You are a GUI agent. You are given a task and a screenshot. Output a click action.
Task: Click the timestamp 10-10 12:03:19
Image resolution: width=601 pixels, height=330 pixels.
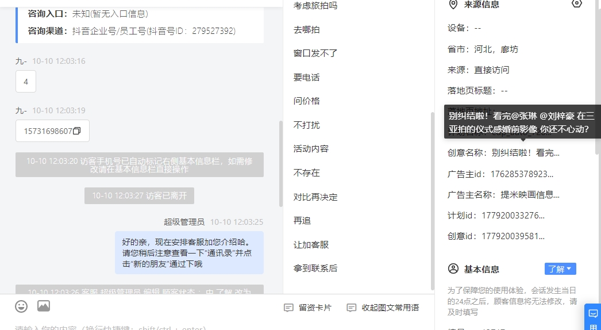point(59,110)
